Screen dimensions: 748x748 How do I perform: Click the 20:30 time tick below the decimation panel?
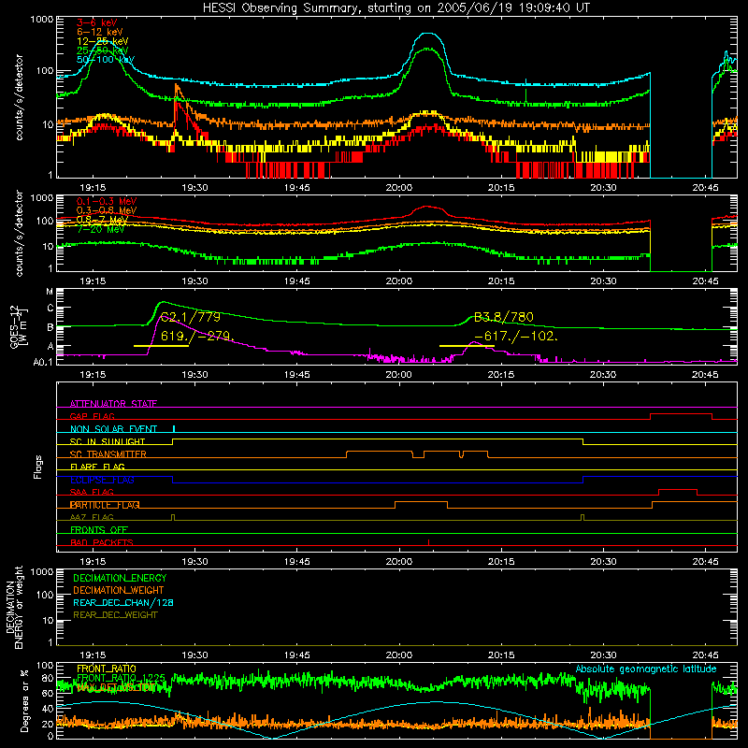(x=603, y=655)
